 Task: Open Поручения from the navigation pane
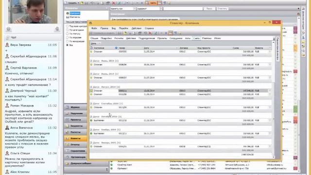click(76, 113)
